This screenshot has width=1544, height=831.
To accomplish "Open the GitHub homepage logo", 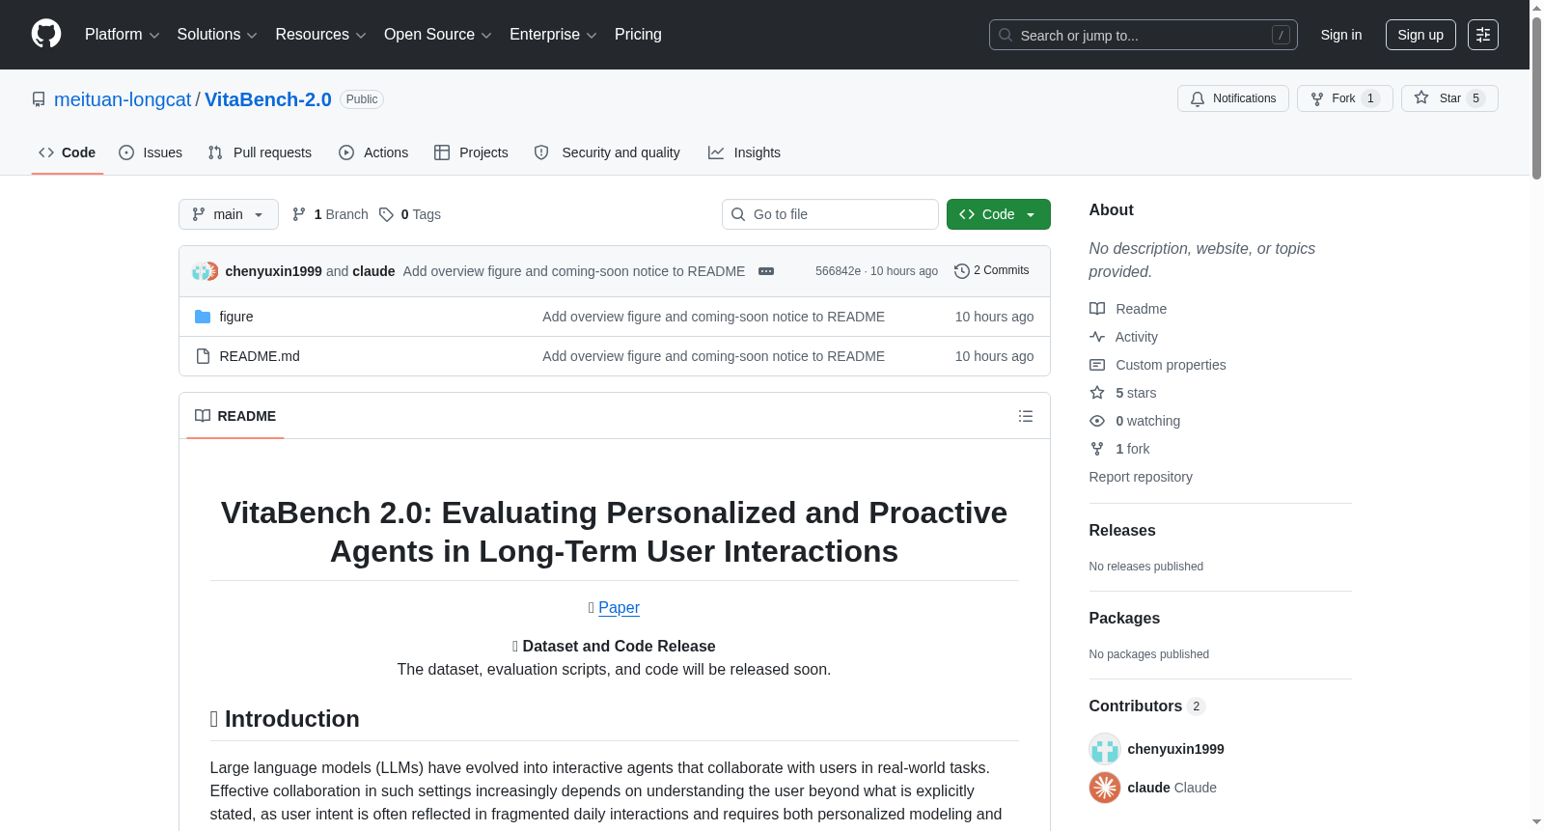I will coord(46,34).
